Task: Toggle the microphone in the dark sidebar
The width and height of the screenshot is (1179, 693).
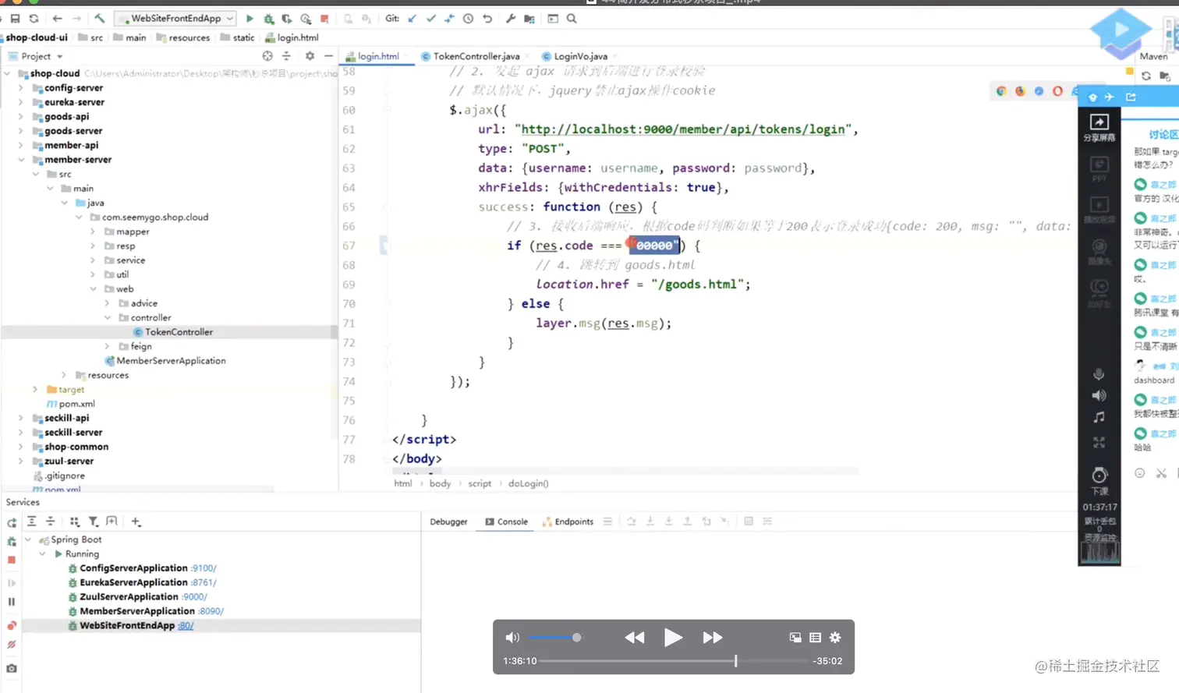Action: pyautogui.click(x=1099, y=374)
